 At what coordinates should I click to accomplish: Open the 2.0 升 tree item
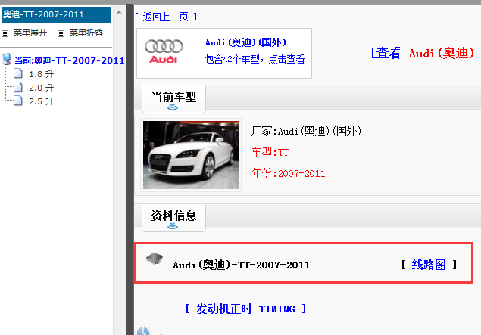tap(41, 88)
